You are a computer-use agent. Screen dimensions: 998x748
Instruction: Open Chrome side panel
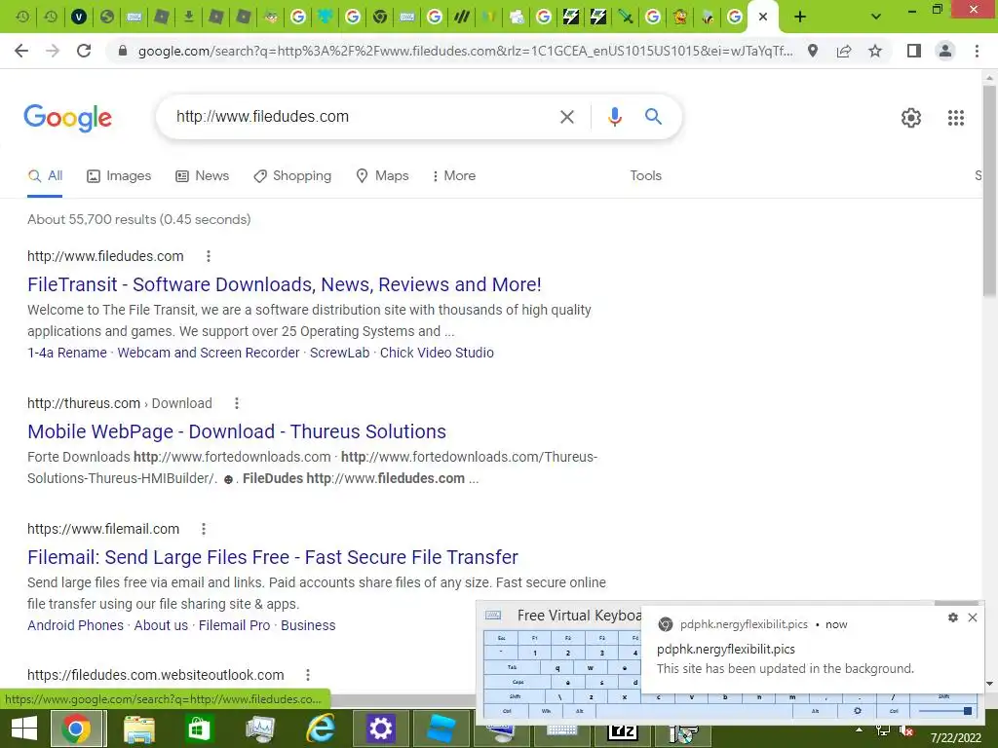[x=914, y=51]
